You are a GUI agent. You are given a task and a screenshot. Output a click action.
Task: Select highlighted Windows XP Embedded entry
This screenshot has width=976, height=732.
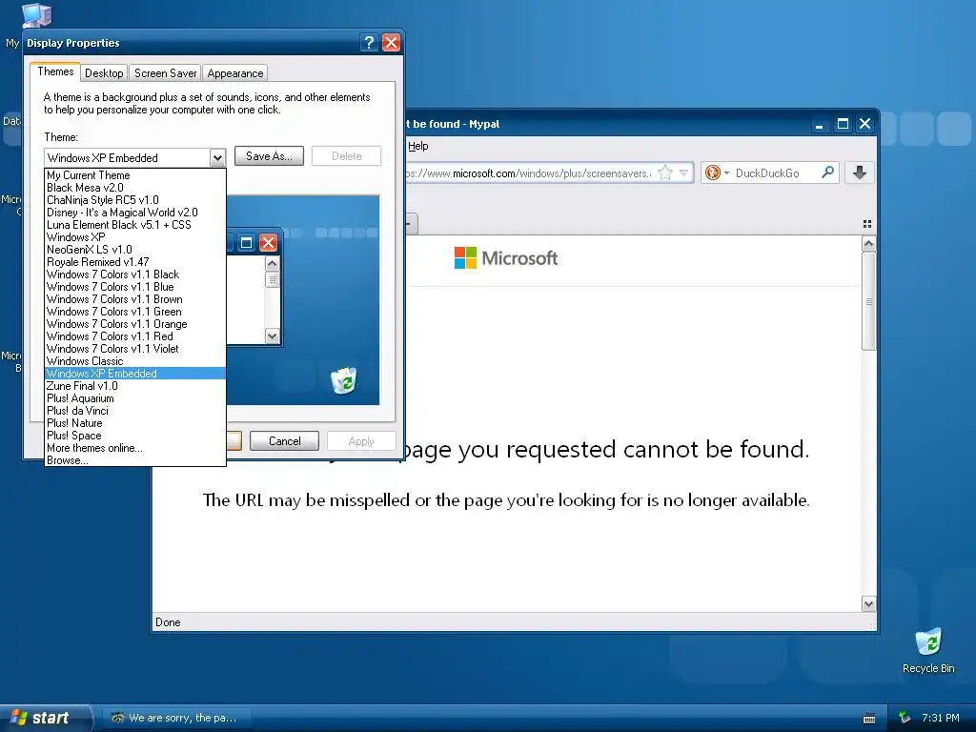[135, 374]
